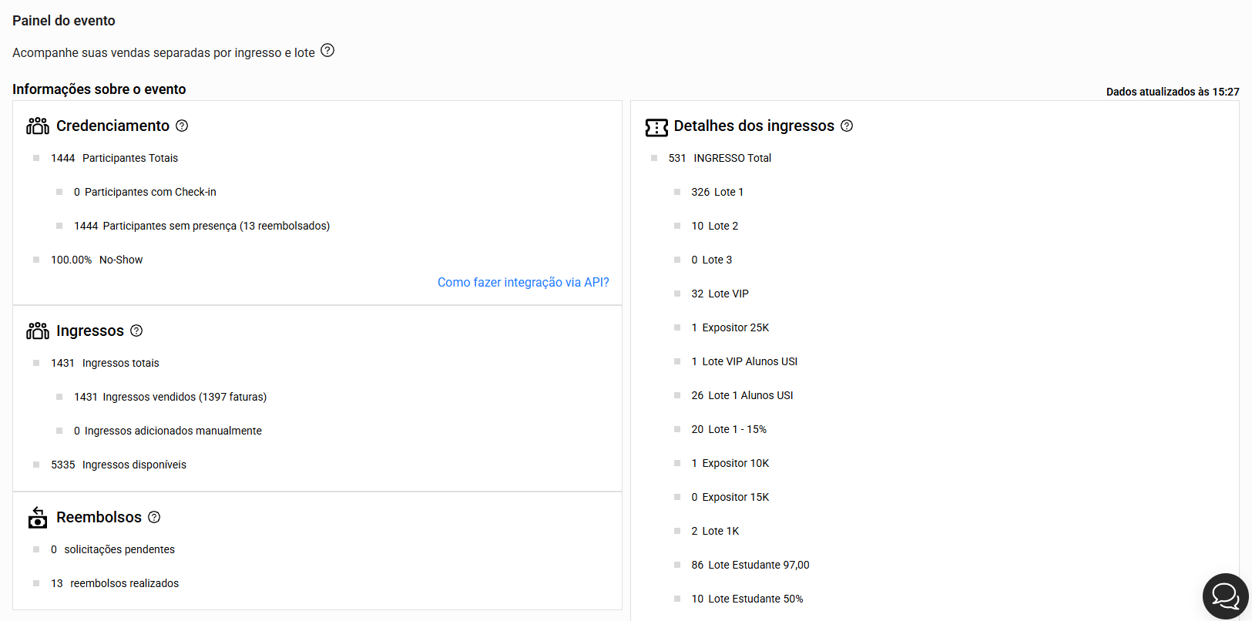Image resolution: width=1252 pixels, height=621 pixels.
Task: Open 'Como fazer integração via API?' link
Action: click(x=523, y=282)
